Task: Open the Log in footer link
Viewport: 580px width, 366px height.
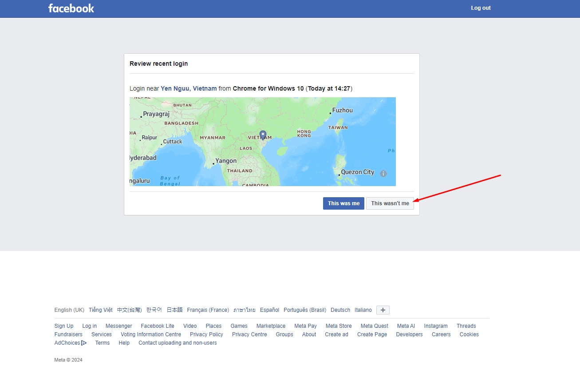Action: click(x=90, y=326)
